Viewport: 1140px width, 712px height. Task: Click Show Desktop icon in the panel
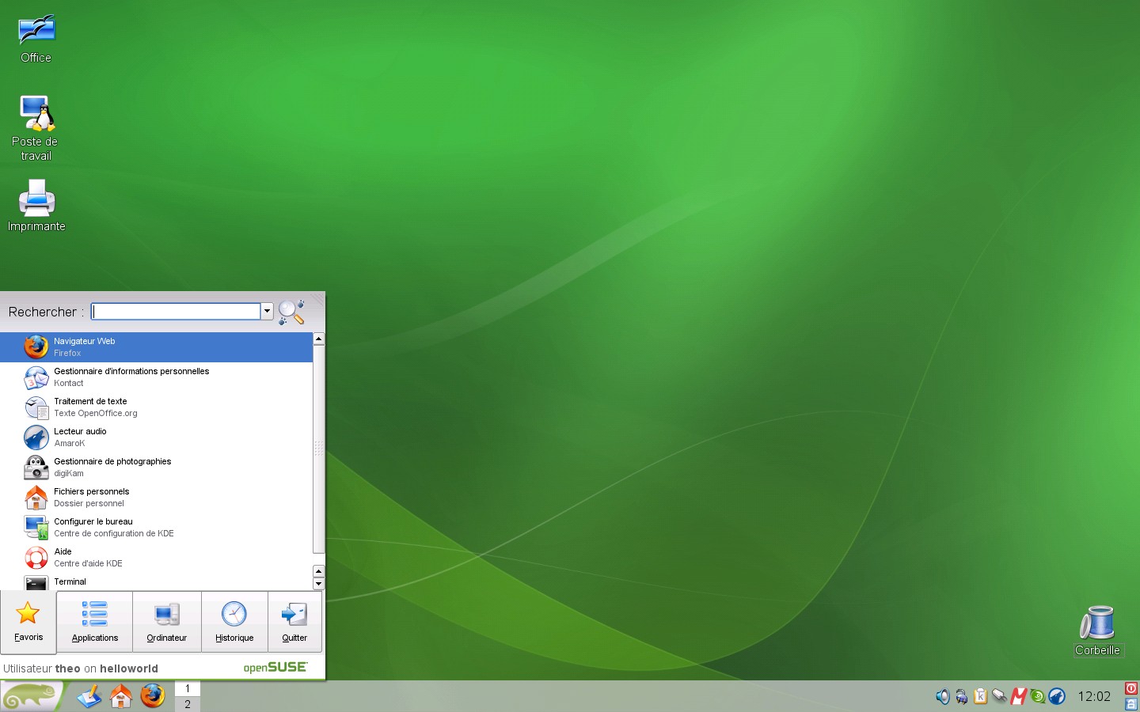[89, 696]
